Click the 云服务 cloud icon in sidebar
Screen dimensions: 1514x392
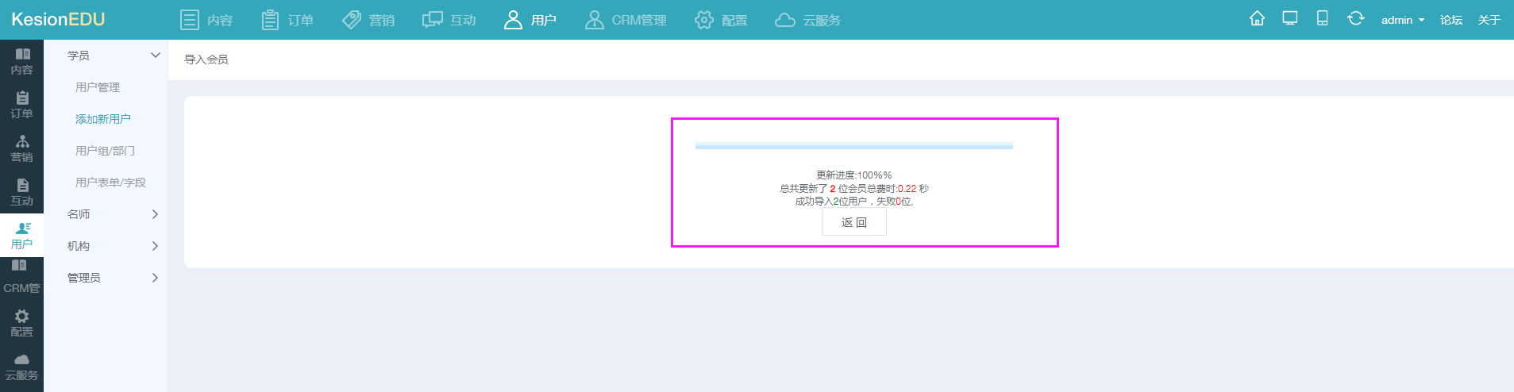click(x=21, y=367)
